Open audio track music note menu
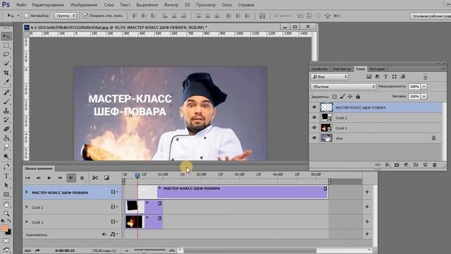 [x=114, y=234]
